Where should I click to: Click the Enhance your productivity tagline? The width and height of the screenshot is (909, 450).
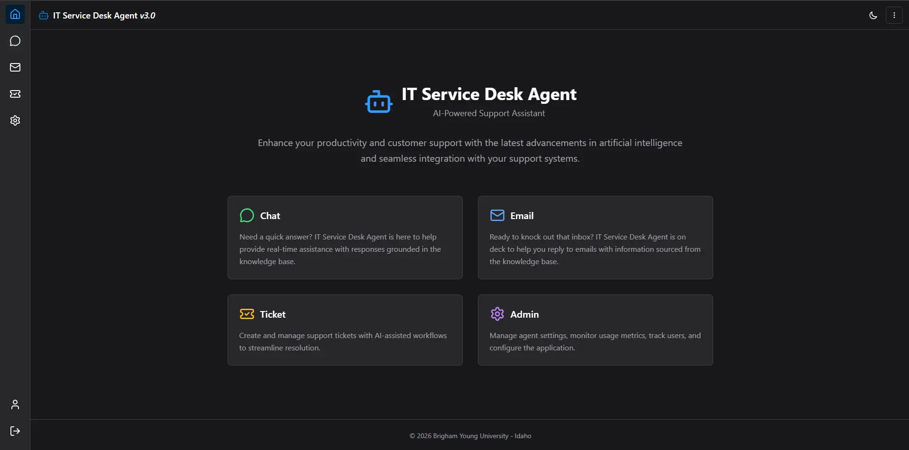tap(470, 150)
